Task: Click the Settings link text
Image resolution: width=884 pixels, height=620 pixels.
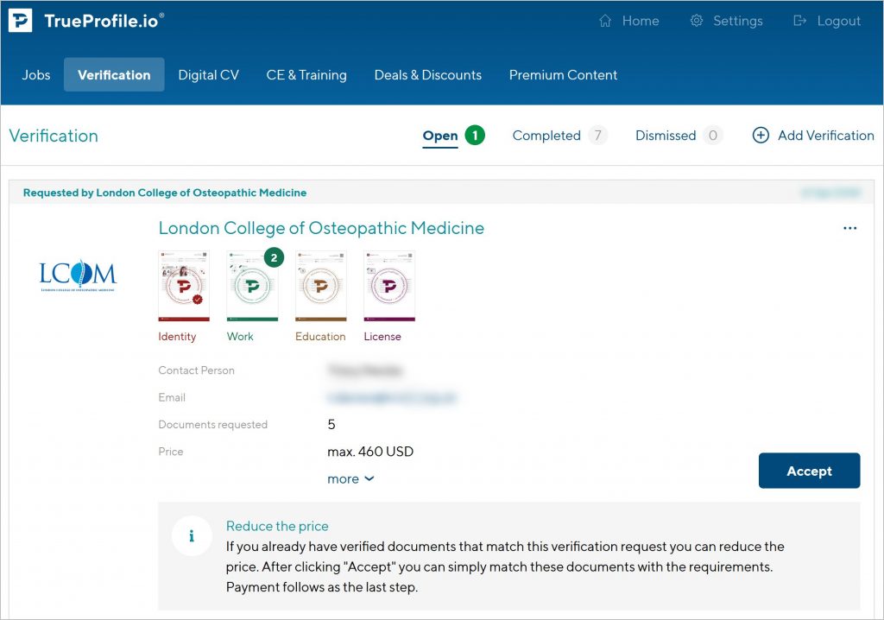Action: tap(737, 21)
